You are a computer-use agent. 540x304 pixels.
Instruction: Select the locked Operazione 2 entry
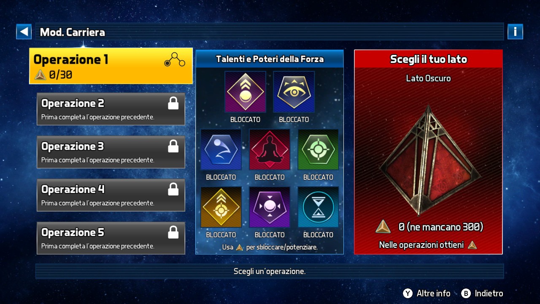coord(111,109)
